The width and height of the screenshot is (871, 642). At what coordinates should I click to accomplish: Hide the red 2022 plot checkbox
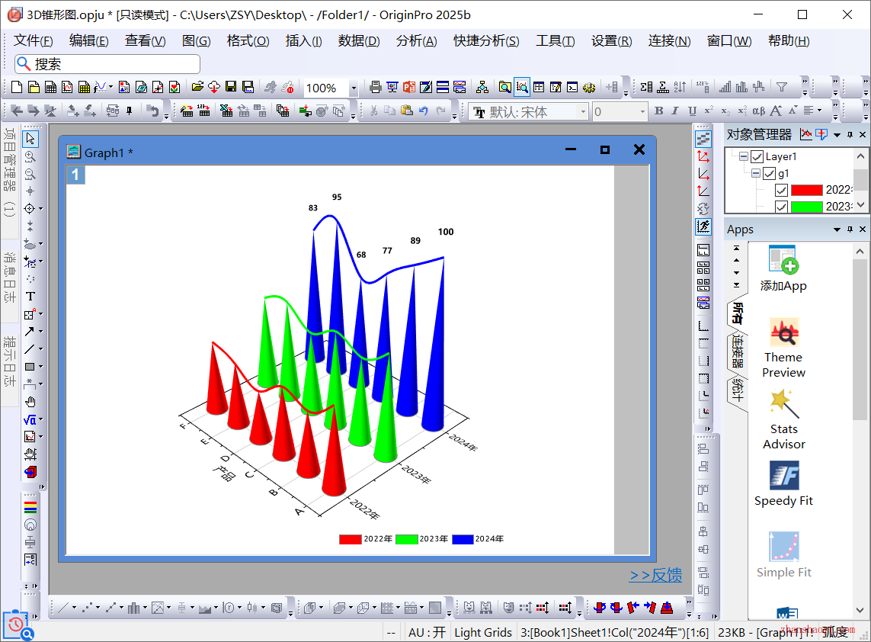tap(781, 191)
